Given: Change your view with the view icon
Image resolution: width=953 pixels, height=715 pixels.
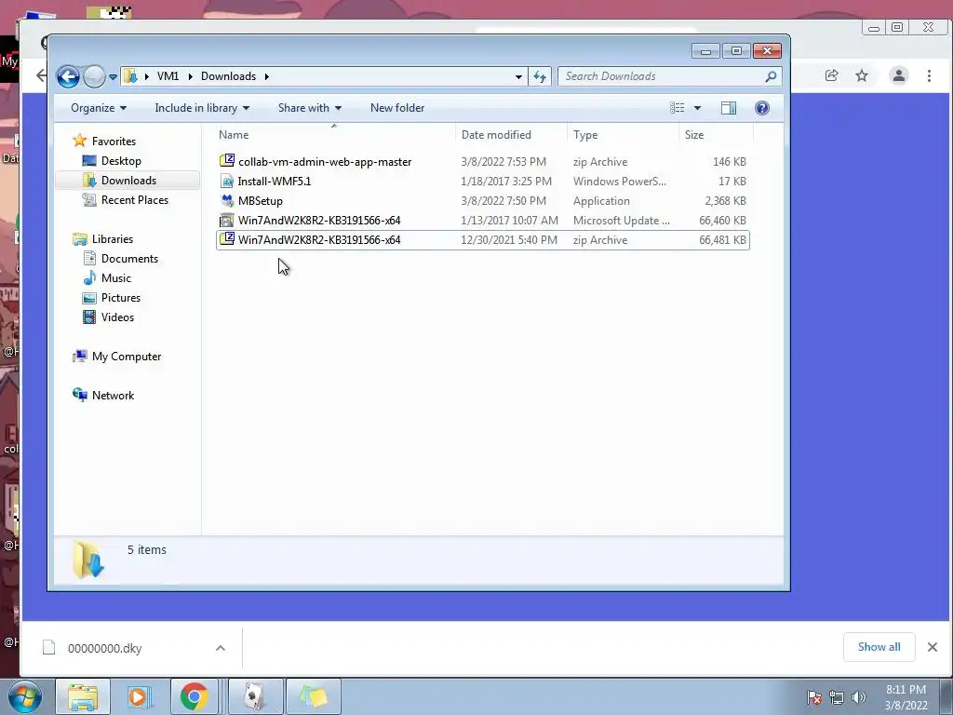Looking at the screenshot, I should pos(678,108).
